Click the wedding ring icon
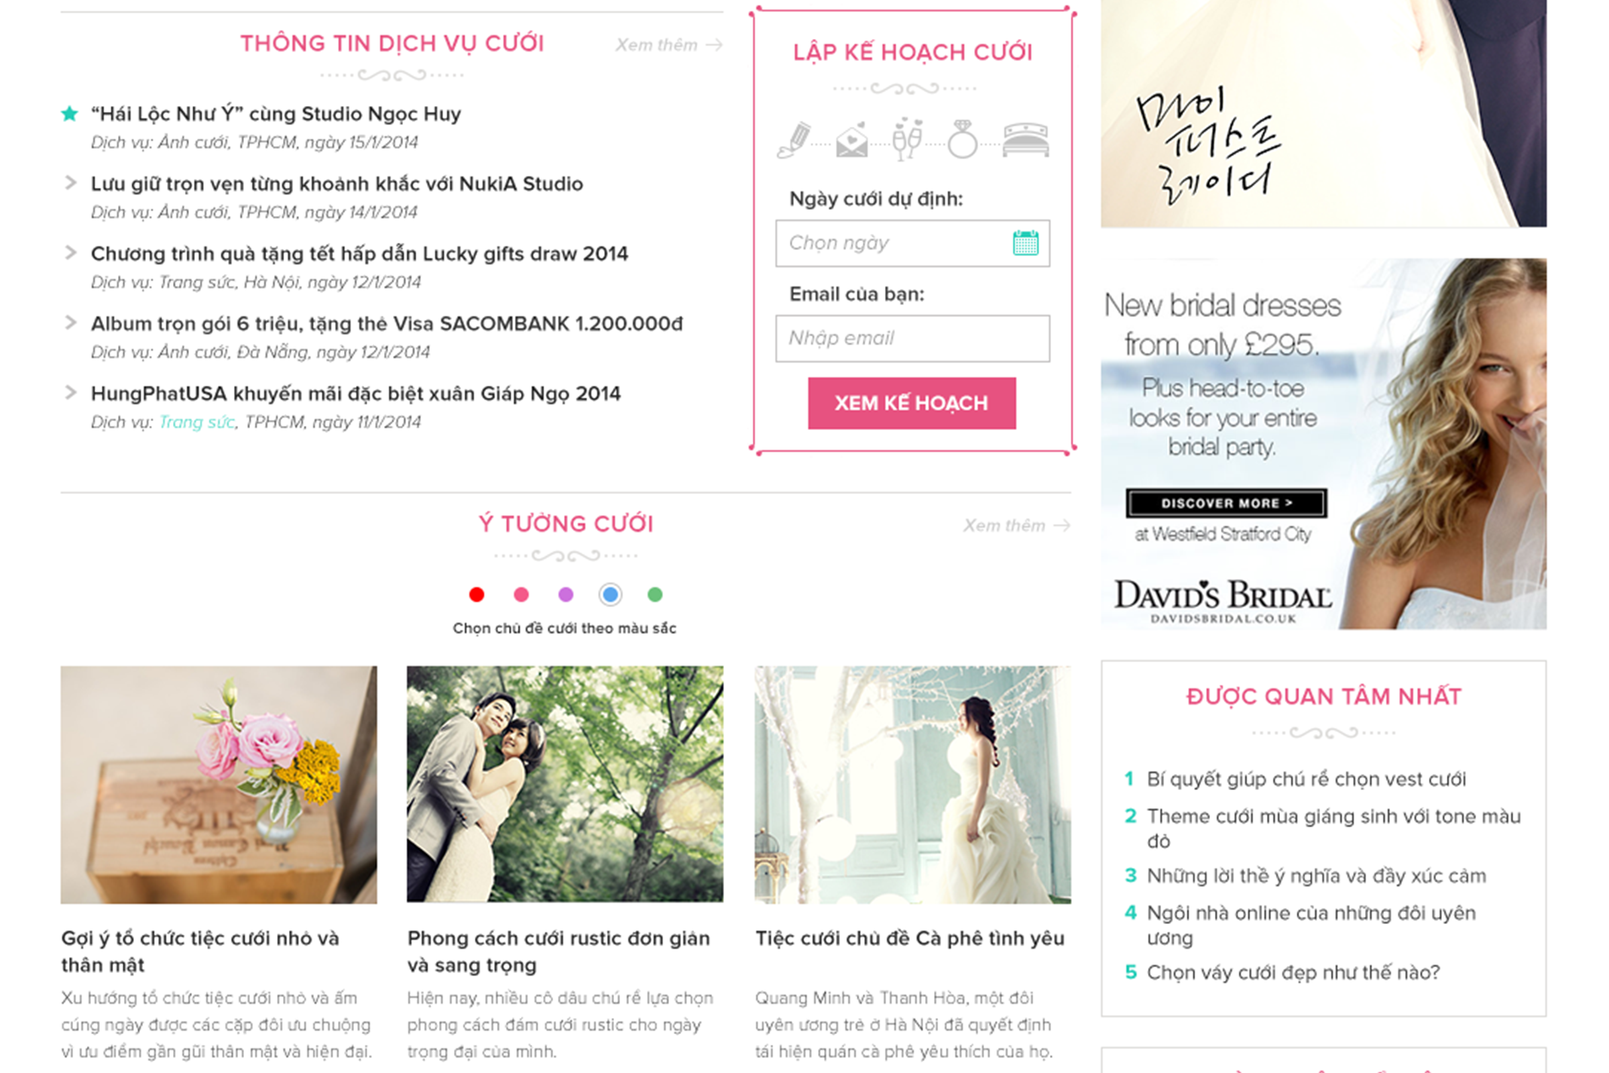1609x1073 pixels. coord(963,139)
